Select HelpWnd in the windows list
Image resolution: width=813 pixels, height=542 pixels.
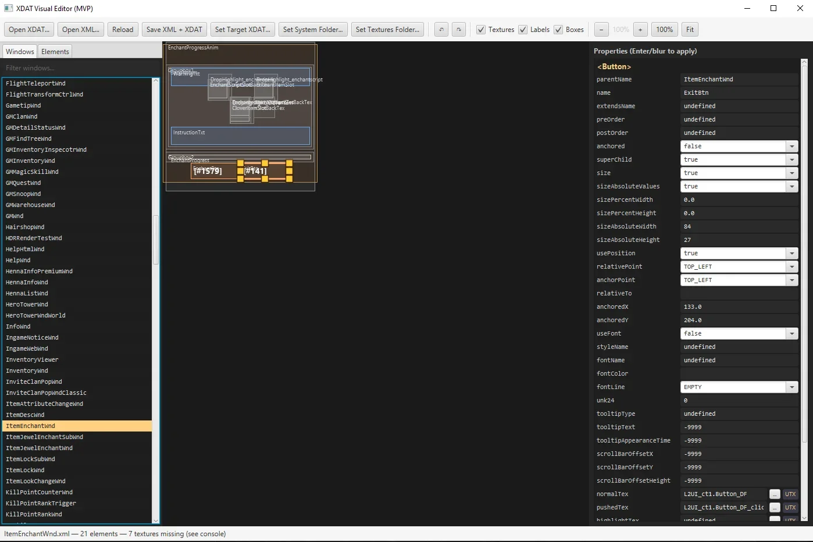pyautogui.click(x=77, y=261)
